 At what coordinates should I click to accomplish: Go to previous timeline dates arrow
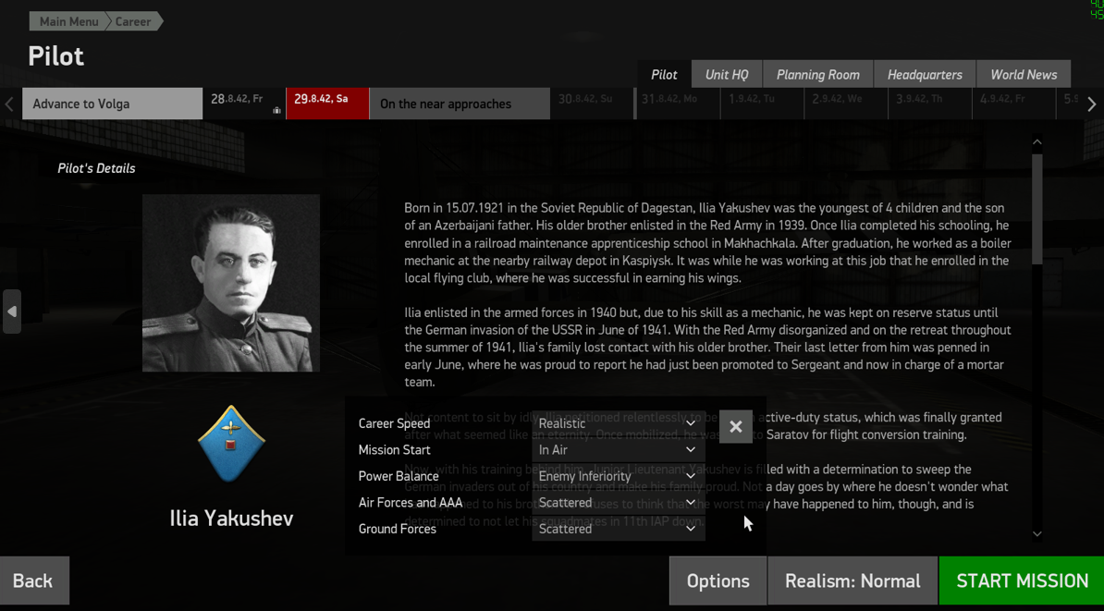(x=8, y=104)
